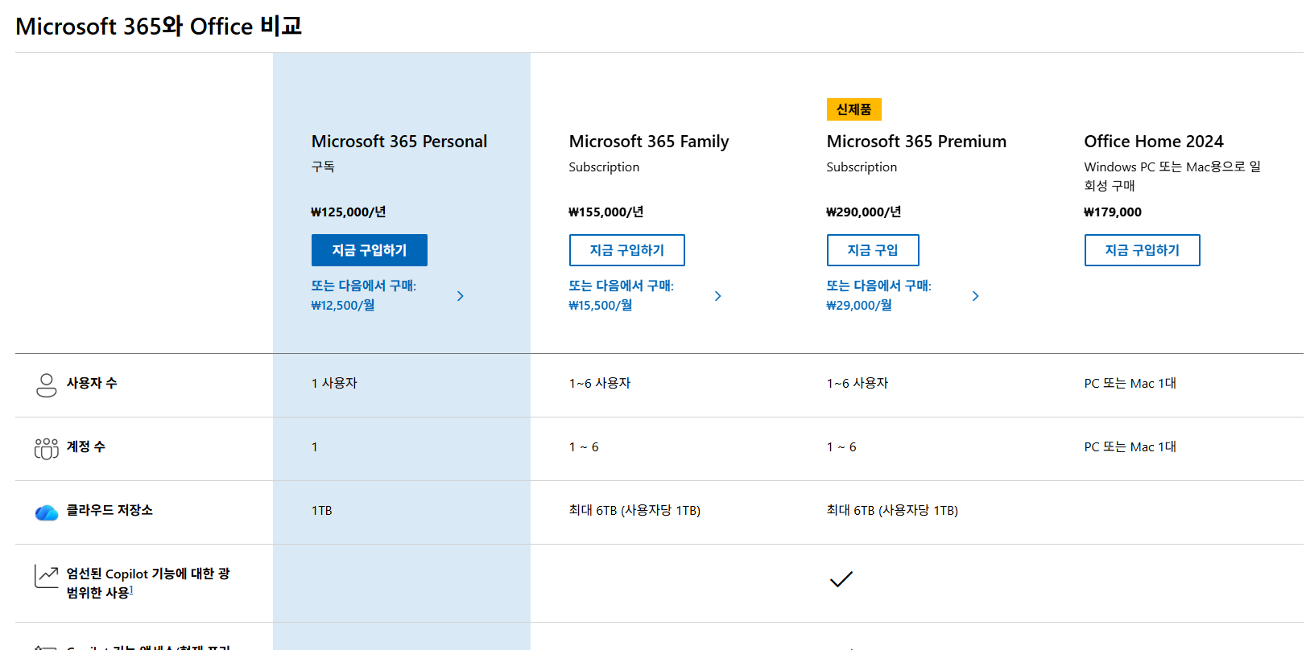
Task: Select the Microsoft 365 Personal heading
Action: (399, 142)
